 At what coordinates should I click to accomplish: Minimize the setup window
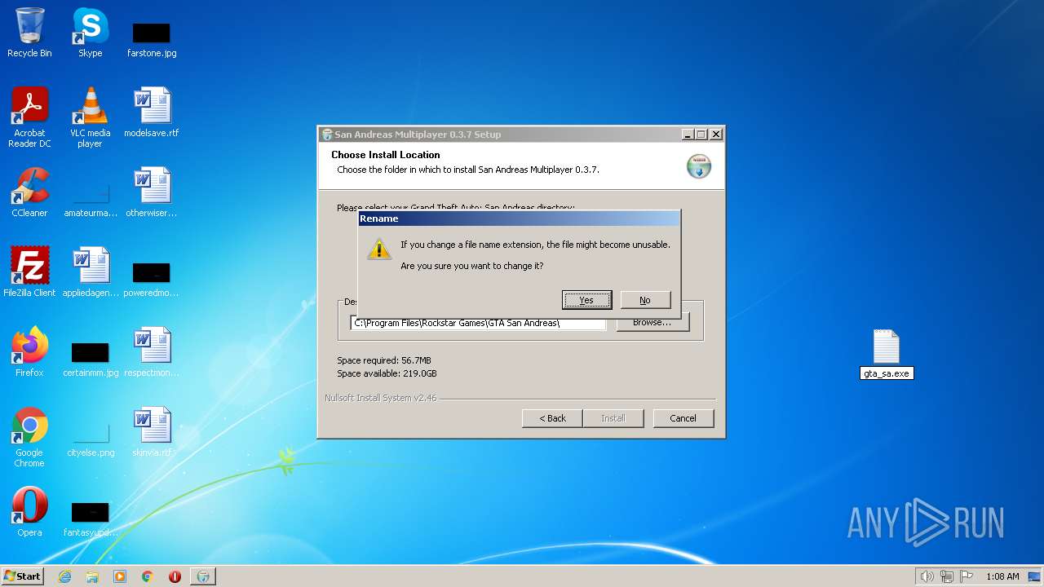687,135
